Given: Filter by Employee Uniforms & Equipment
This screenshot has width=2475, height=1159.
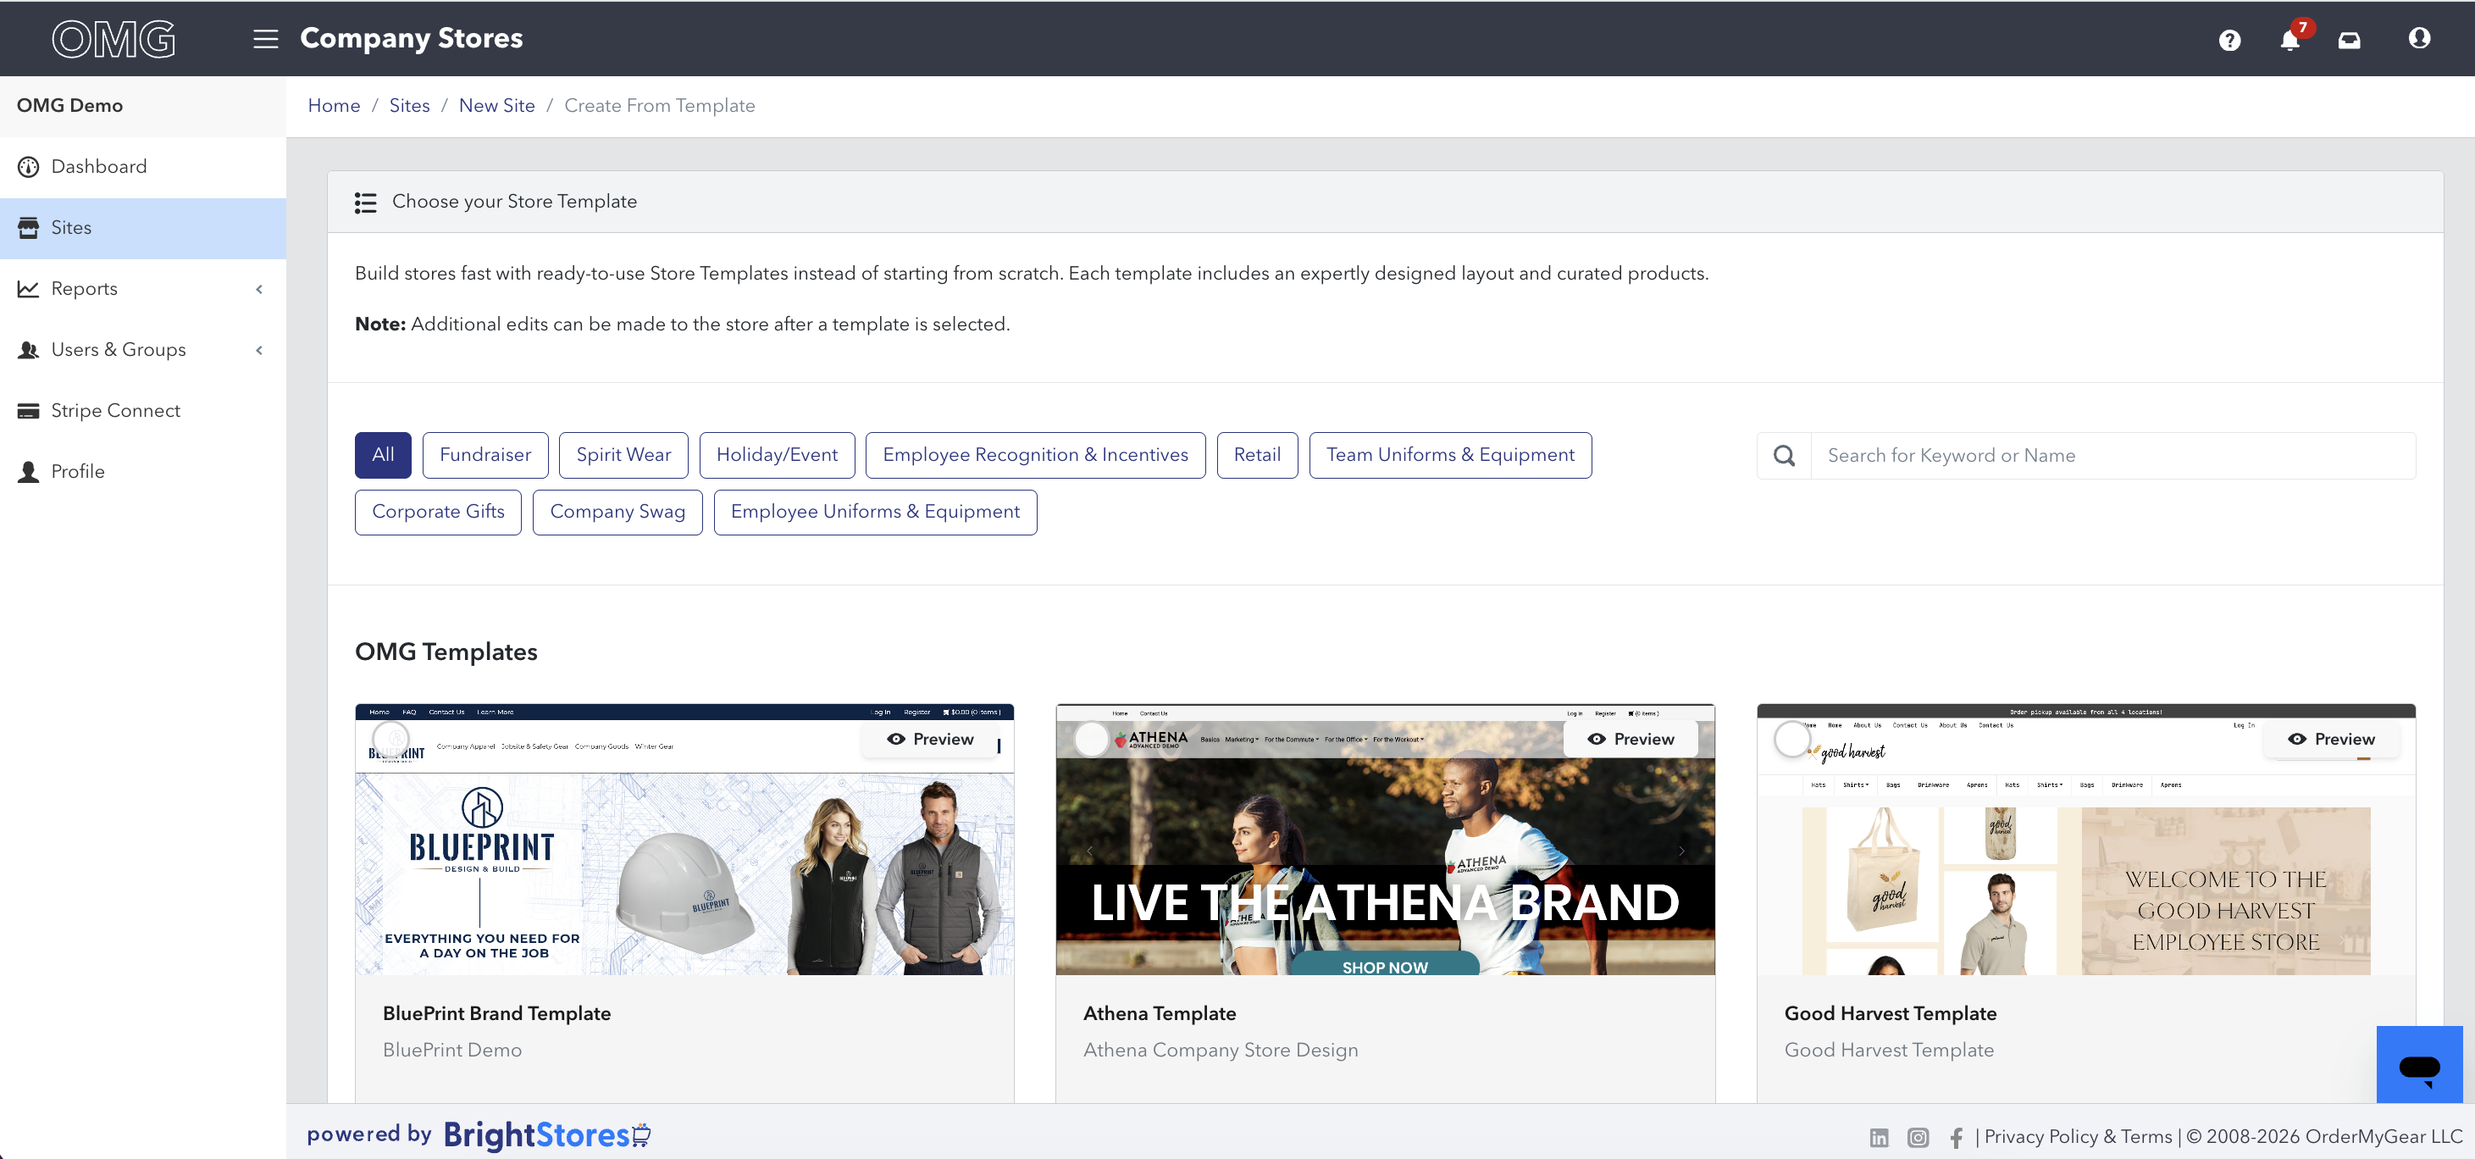Looking at the screenshot, I should pos(875,513).
